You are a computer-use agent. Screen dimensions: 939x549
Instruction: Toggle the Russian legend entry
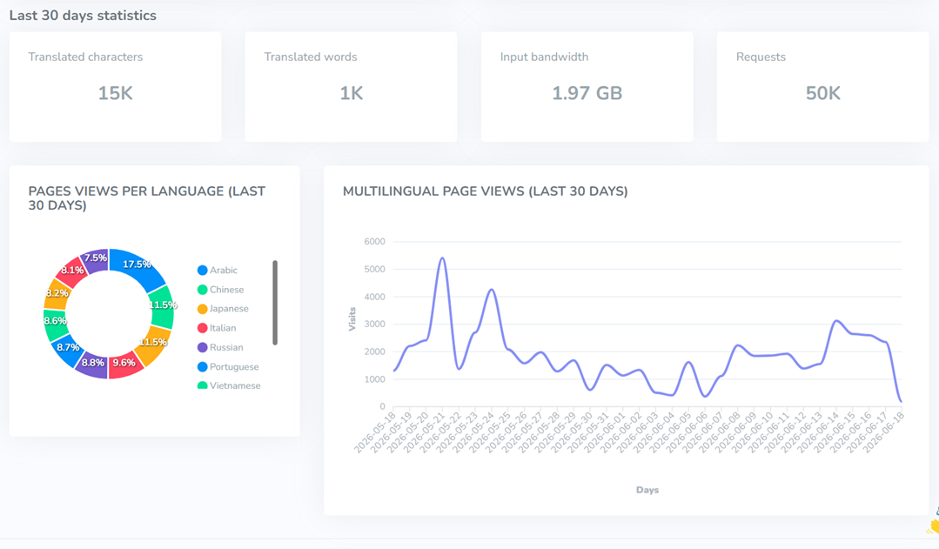point(220,347)
